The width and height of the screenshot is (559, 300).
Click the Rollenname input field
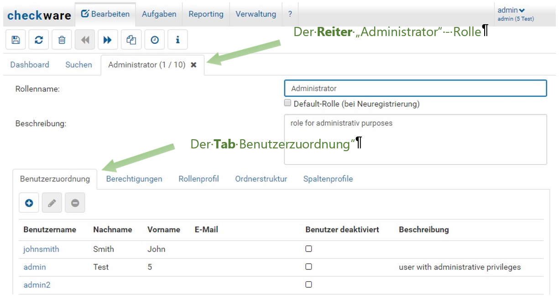[415, 89]
